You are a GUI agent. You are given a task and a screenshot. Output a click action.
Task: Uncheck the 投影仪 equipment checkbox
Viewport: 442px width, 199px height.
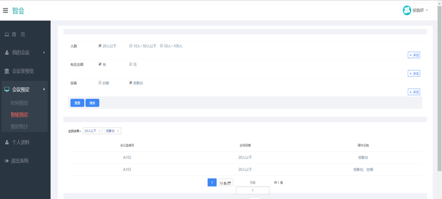pos(130,83)
